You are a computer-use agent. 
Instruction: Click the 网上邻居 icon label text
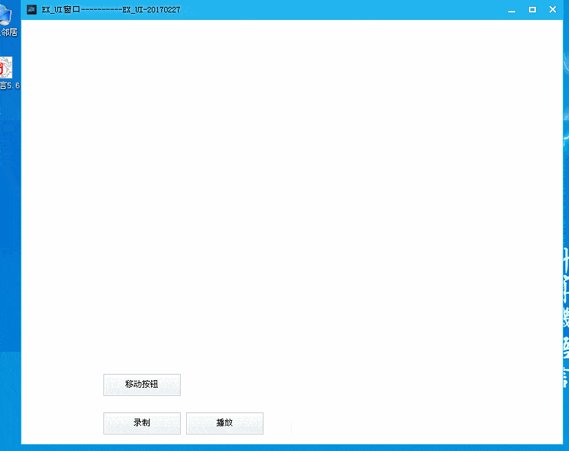click(9, 32)
